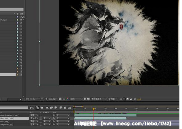Click the project panel vertical scroll down arrow

tap(23, 97)
